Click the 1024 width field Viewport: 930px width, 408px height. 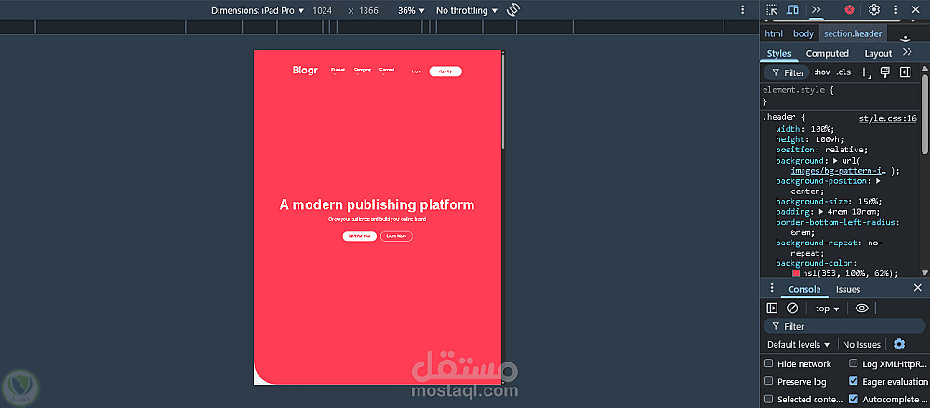pos(322,10)
